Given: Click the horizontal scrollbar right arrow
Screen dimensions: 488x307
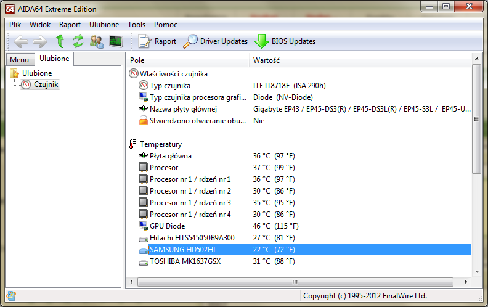Looking at the screenshot, I should tap(466, 282).
